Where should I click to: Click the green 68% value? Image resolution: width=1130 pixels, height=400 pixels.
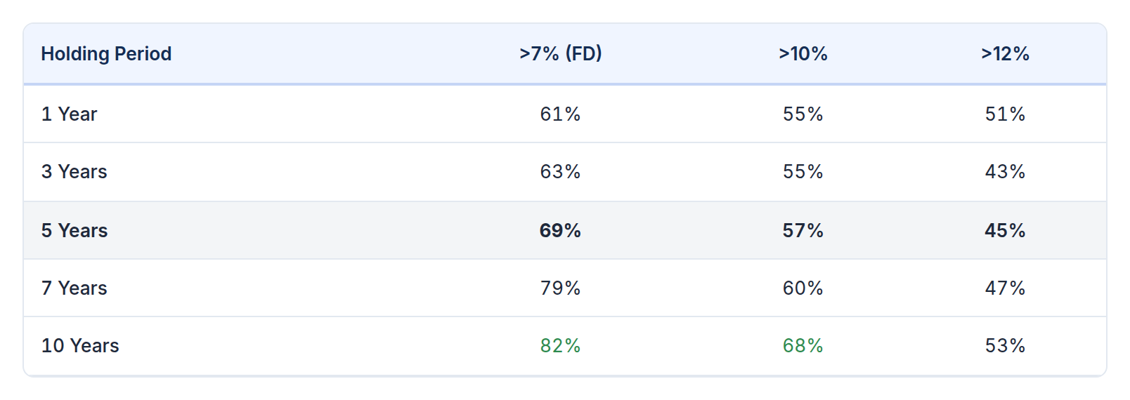pos(803,346)
